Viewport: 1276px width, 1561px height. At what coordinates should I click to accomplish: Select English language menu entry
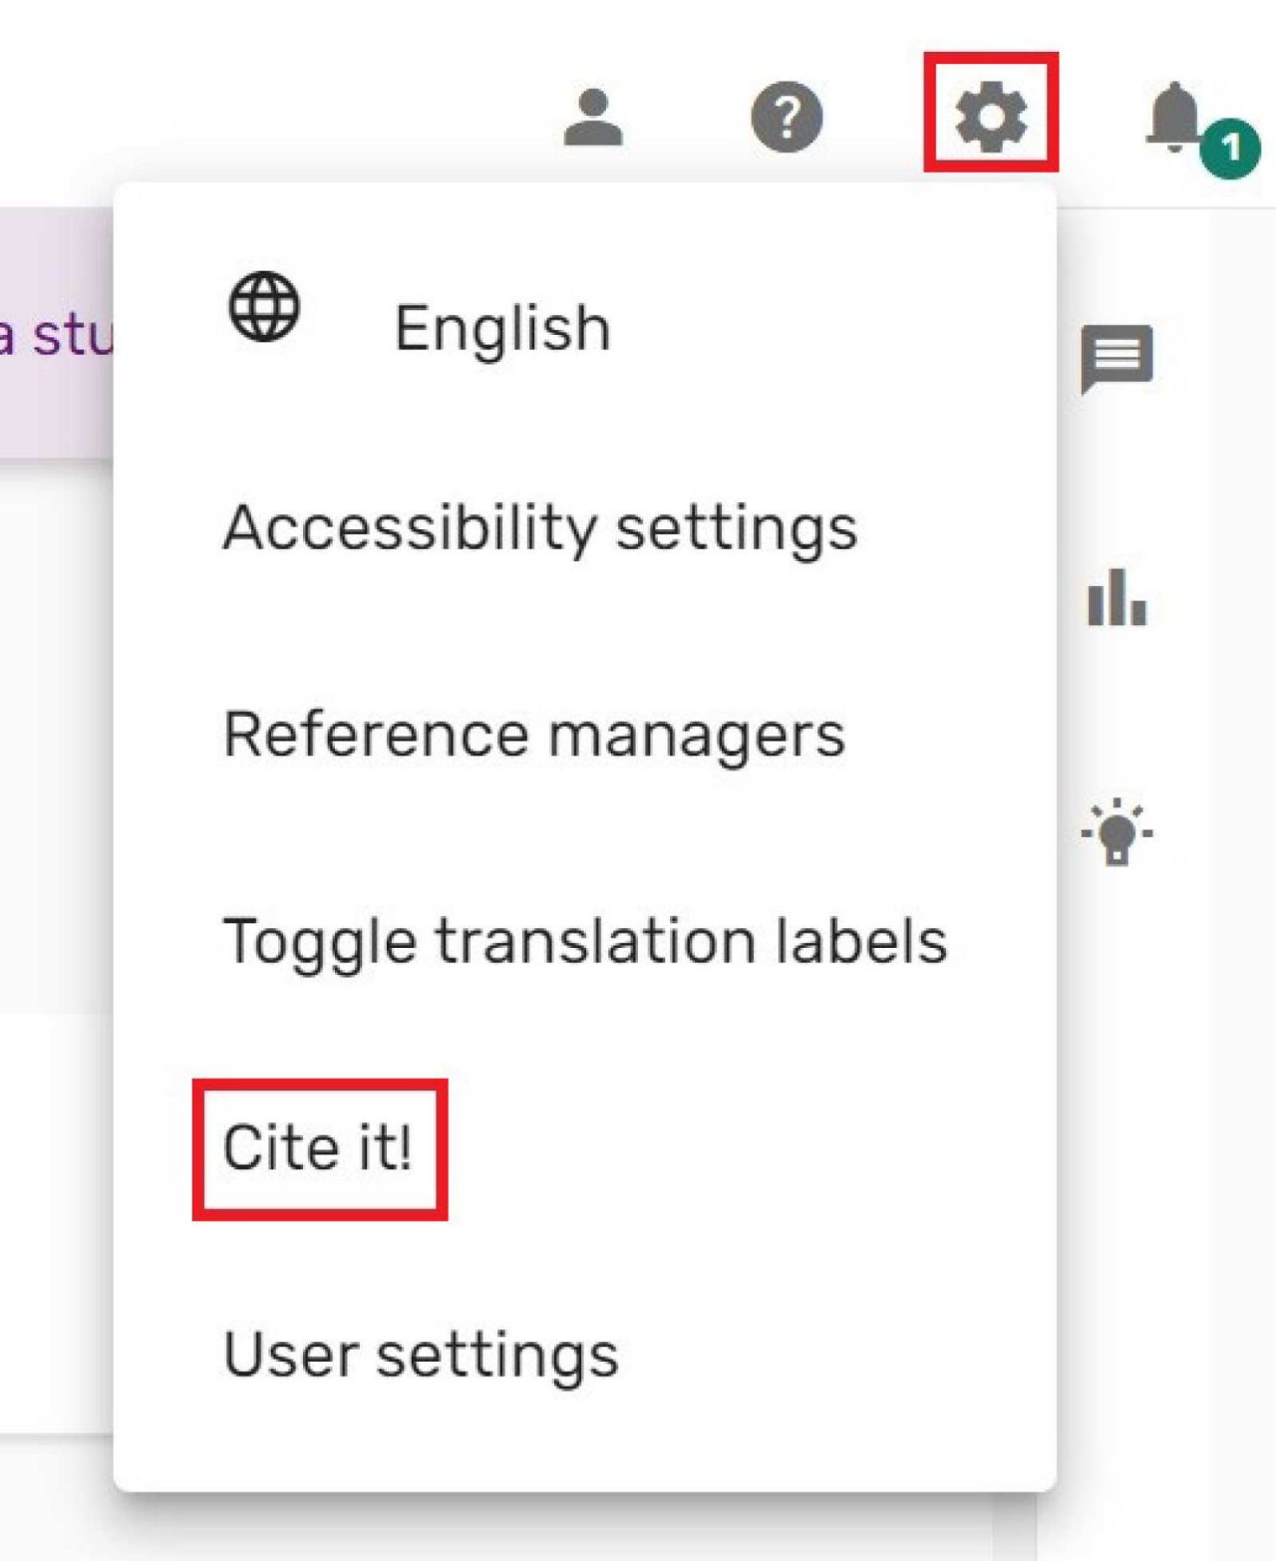click(502, 328)
